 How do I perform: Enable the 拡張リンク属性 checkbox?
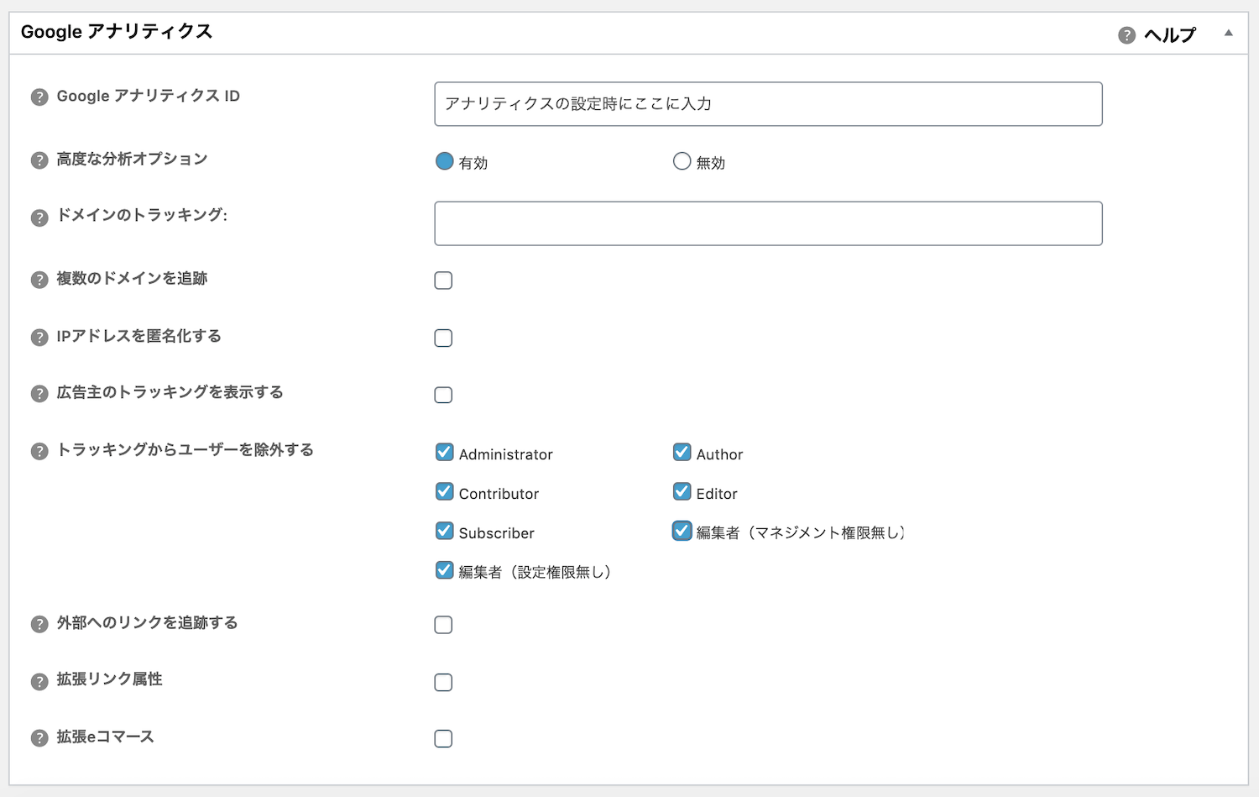pyautogui.click(x=443, y=683)
